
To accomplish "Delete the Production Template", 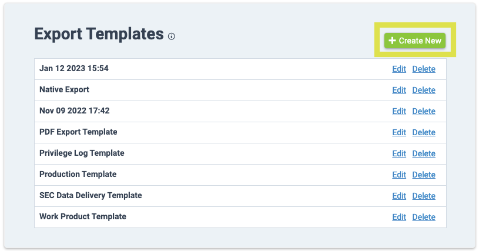I will click(x=424, y=175).
